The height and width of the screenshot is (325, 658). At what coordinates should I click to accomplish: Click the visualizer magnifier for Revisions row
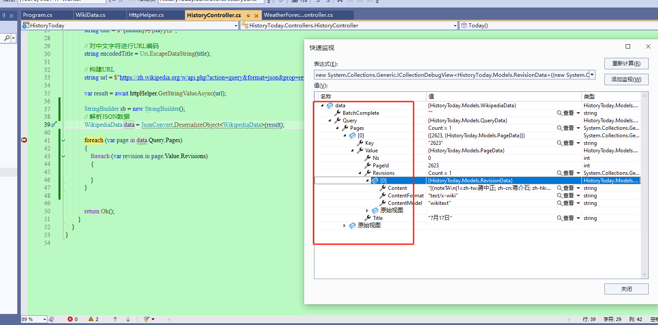(560, 173)
